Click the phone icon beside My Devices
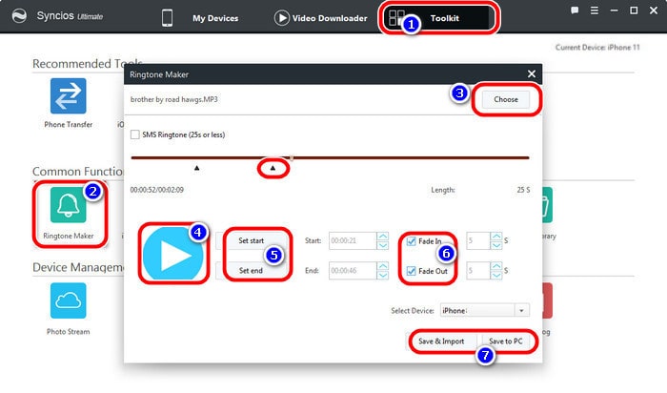The image size is (667, 393). click(x=167, y=18)
